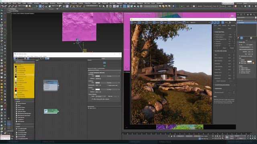The image size is (257, 144).
Task: Toggle Visible directly checkbox
Action: pos(240,68)
